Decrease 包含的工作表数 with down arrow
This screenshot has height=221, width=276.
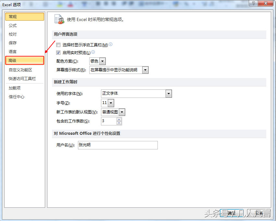point(119,123)
